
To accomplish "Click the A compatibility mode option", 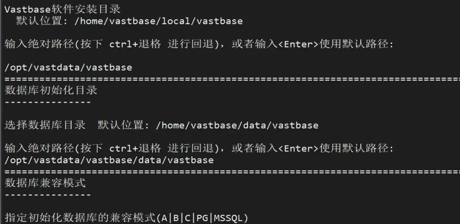I will click(165, 218).
